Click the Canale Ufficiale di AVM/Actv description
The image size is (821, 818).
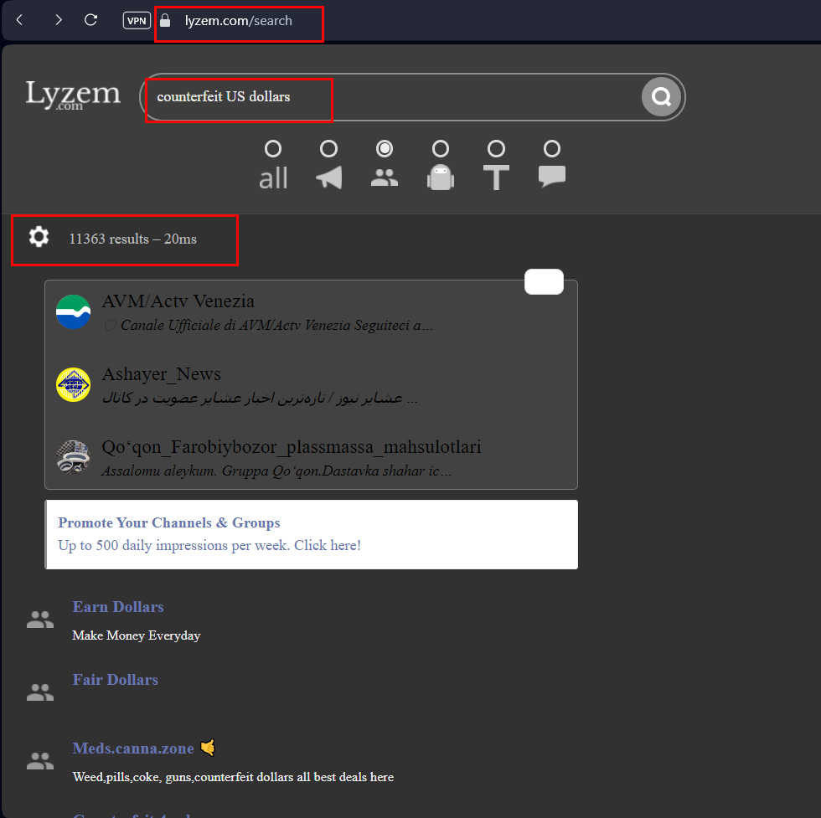pyautogui.click(x=269, y=326)
